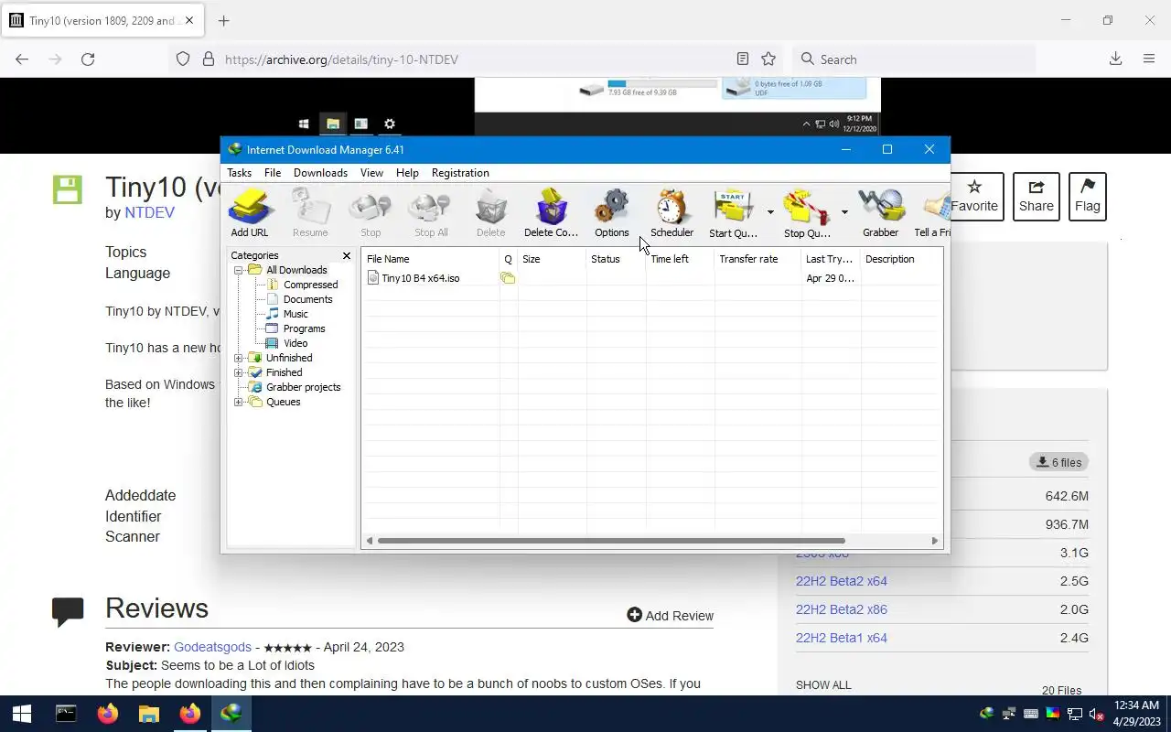1171x732 pixels.
Task: Reload the Firefox page
Action: (x=88, y=59)
